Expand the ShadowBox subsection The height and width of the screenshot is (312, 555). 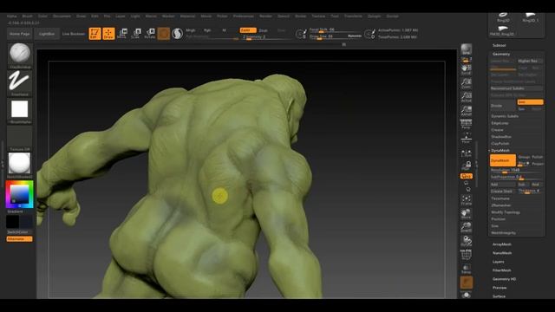(501, 137)
